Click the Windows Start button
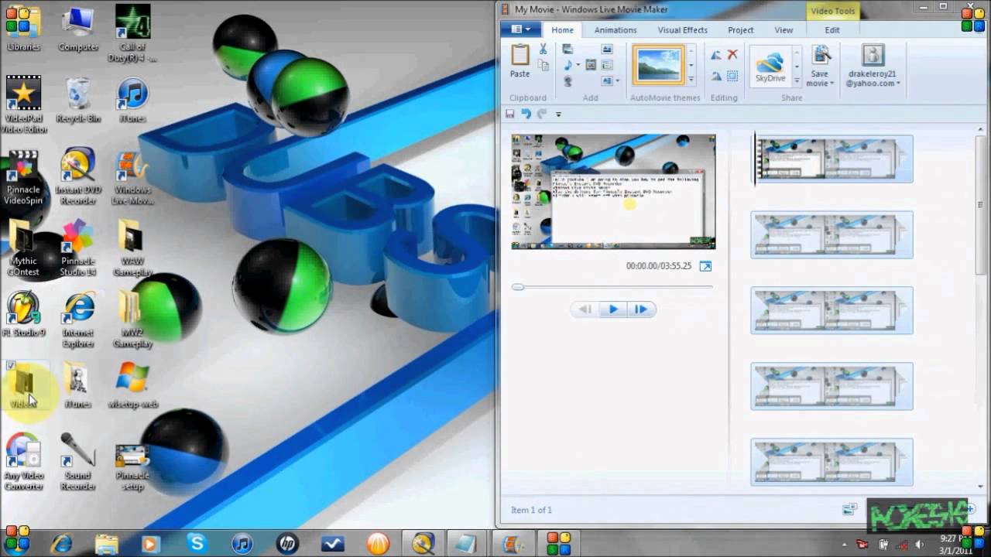 click(x=17, y=541)
